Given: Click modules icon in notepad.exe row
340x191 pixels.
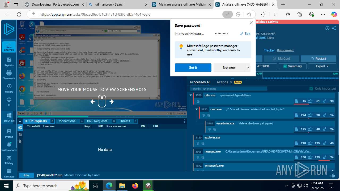Looking at the screenshot, I should coord(310,157).
